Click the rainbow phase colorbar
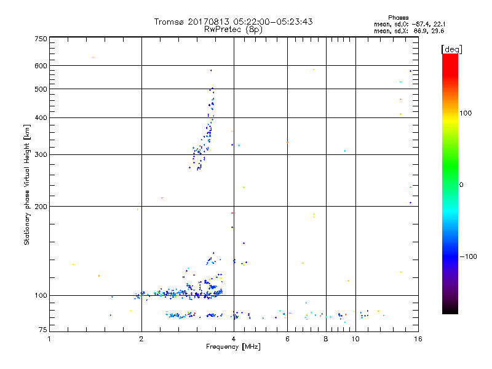Image resolution: width=492 pixels, height=369 pixels. click(450, 183)
